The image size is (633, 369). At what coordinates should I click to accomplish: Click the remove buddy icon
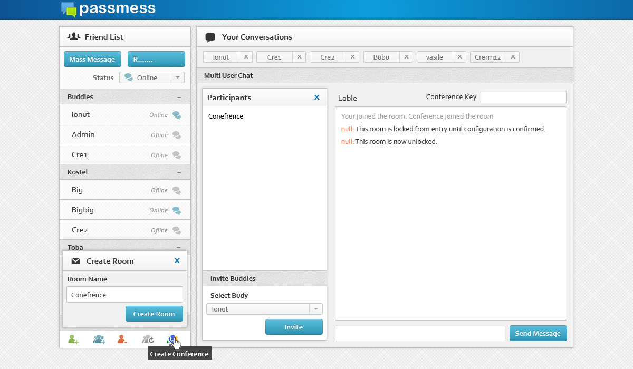click(x=122, y=339)
